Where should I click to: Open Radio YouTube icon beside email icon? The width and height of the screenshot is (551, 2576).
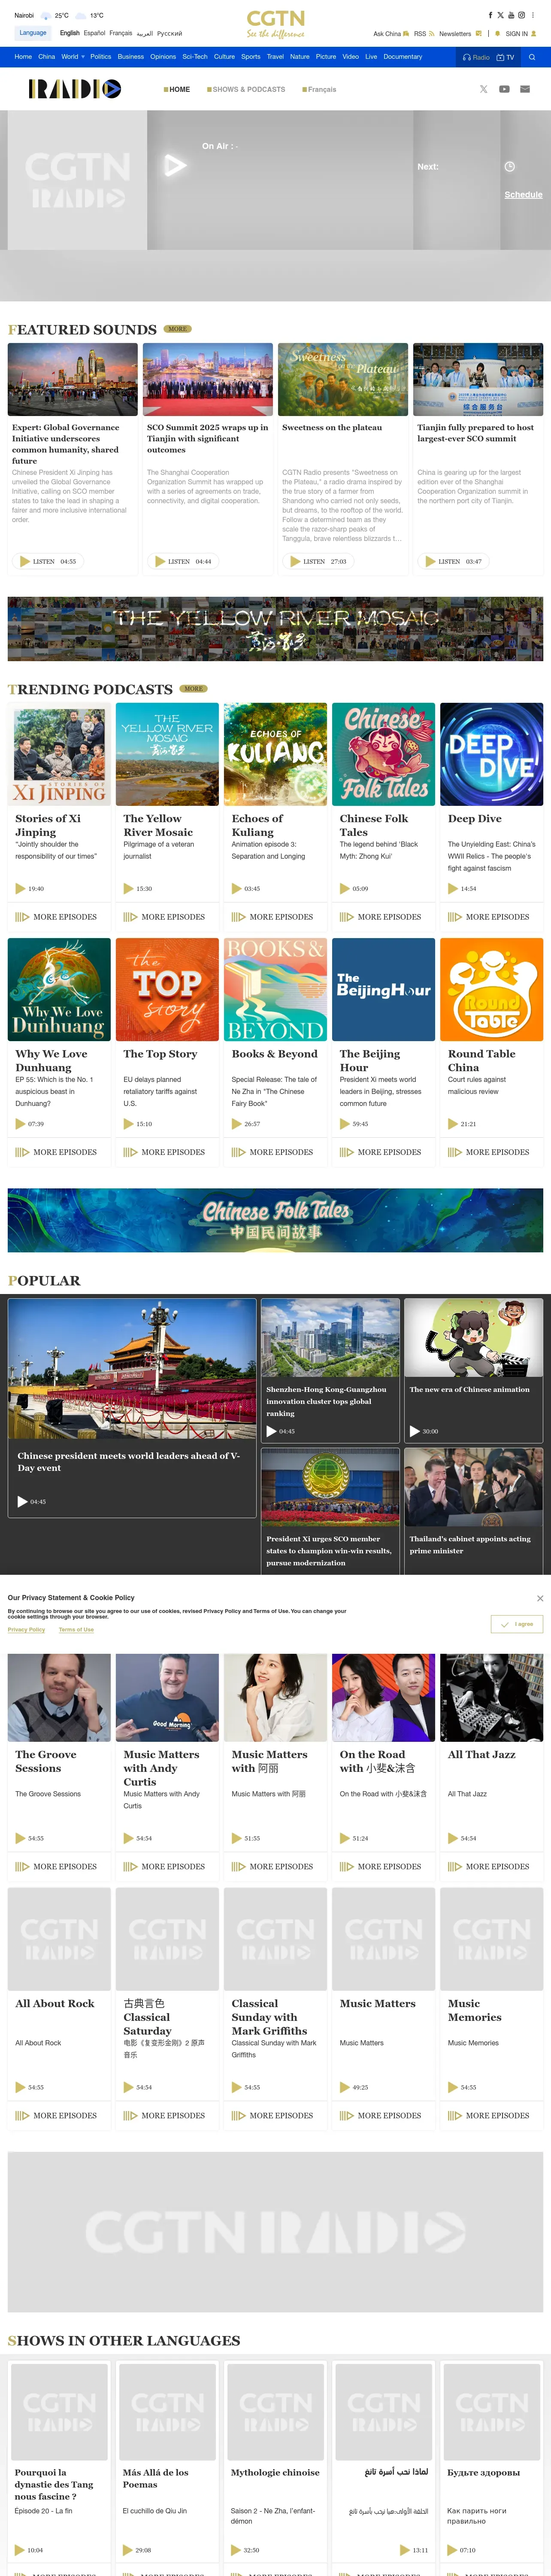pos(504,89)
